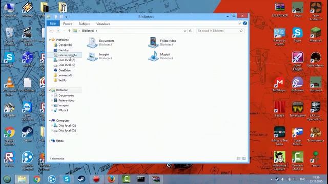The height and width of the screenshot is (184, 328).
Task: Collapse the Biblioteci tree node
Action: [50, 90]
